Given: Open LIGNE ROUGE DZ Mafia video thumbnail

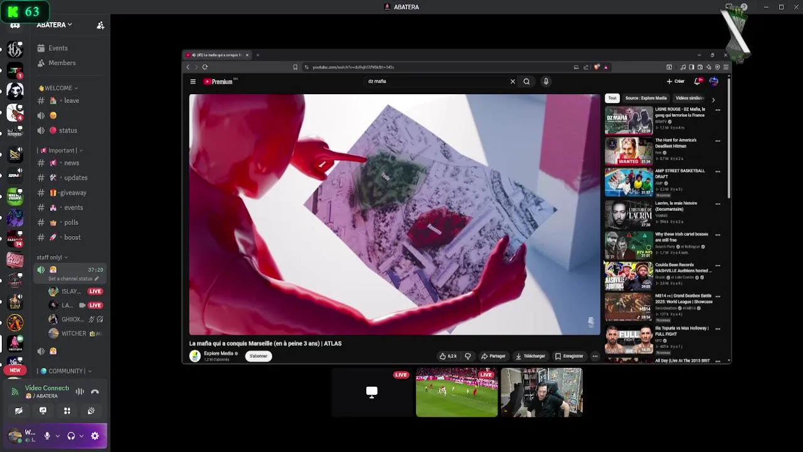Looking at the screenshot, I should [629, 120].
